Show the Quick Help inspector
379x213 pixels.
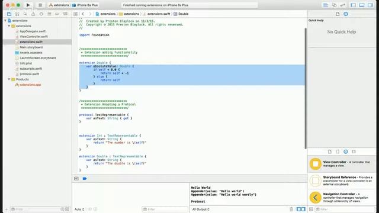coord(346,14)
